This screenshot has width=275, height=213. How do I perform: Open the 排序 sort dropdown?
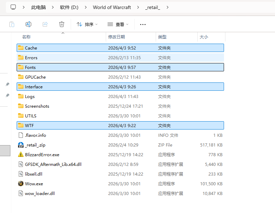pos(87,24)
